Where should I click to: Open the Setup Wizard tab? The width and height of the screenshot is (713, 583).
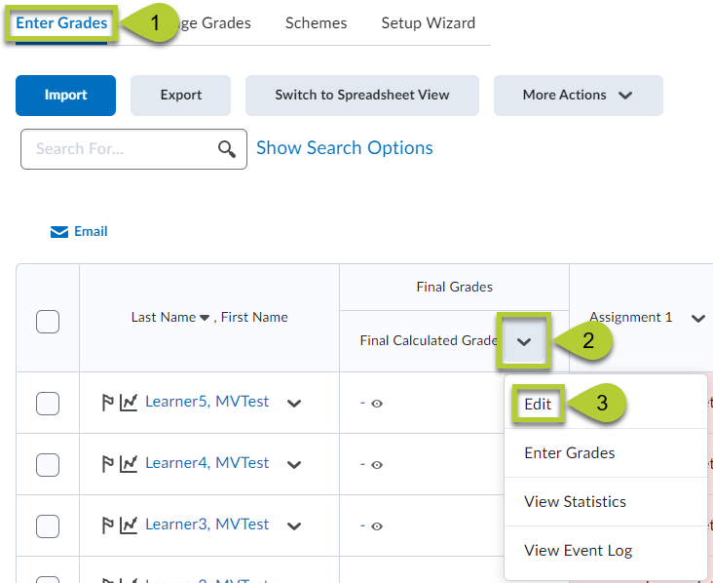click(428, 23)
